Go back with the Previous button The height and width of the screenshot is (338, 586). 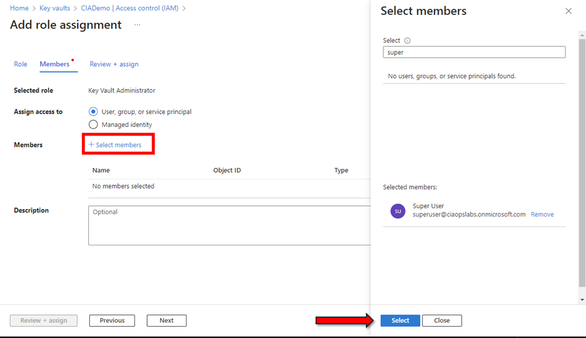click(x=112, y=320)
